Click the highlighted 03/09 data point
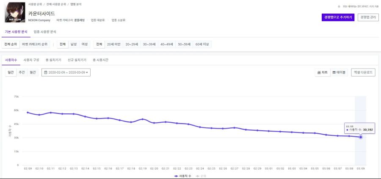381x179 pixels. 361,137
